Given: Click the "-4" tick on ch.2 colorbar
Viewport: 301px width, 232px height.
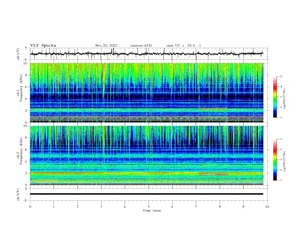Looking at the screenshot, I should (x=280, y=149).
